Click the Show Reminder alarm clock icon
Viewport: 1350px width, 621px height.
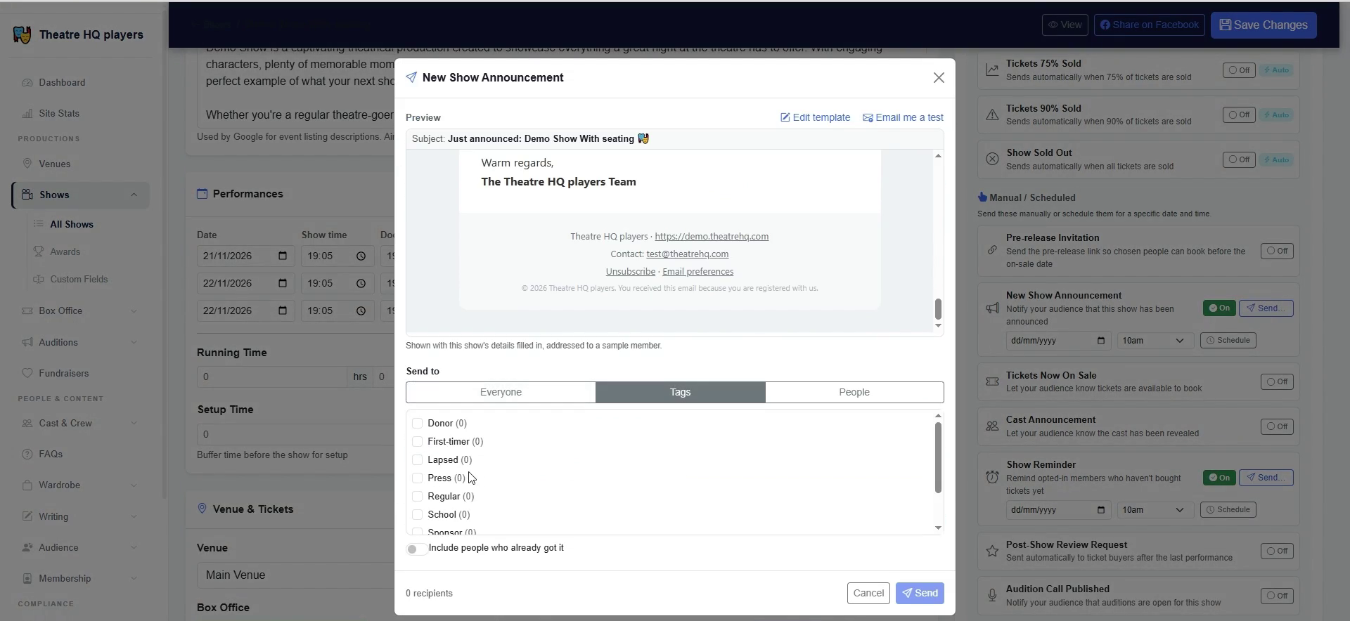point(992,477)
